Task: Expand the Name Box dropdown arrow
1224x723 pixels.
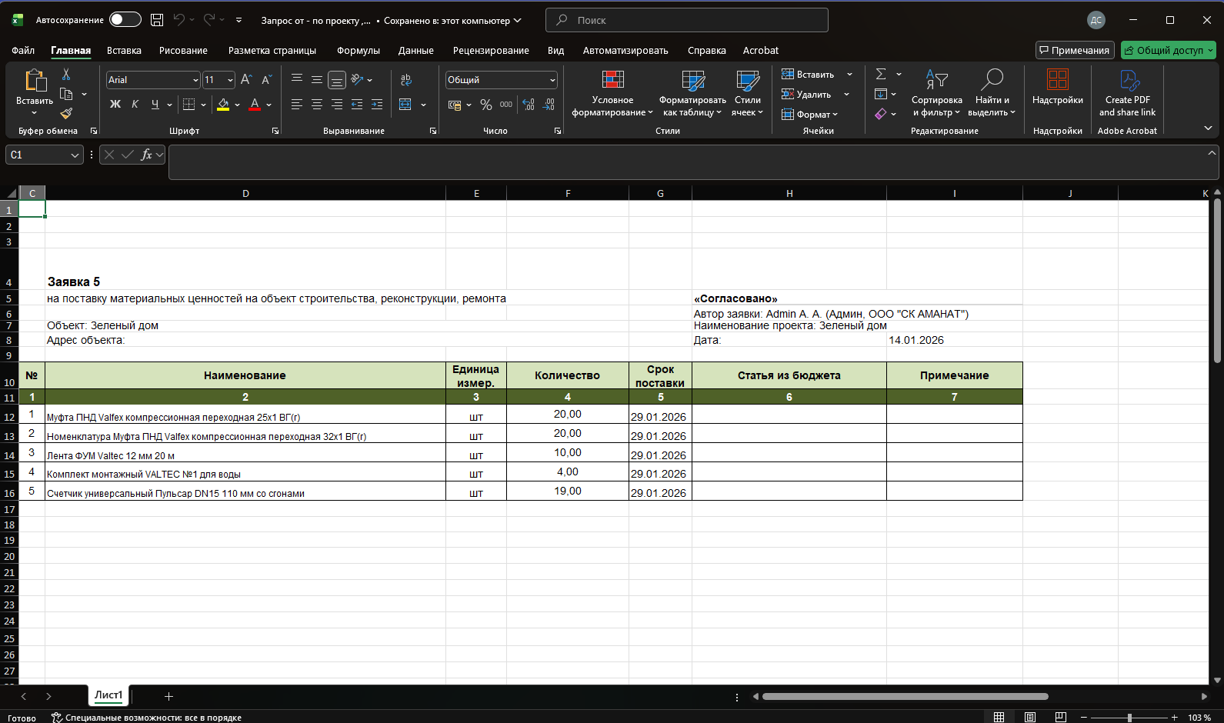Action: 75,155
